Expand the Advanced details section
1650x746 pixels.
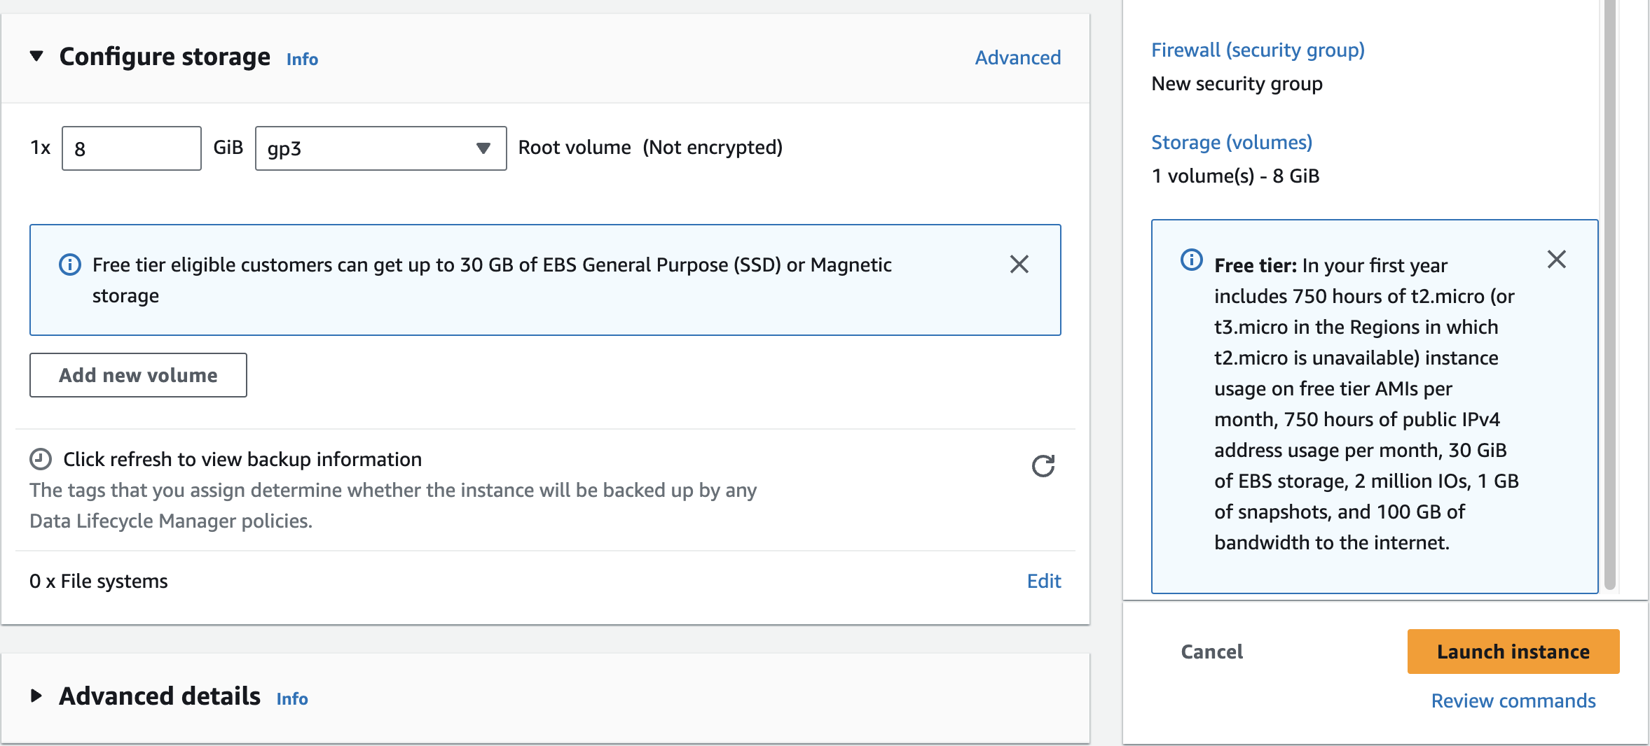click(36, 696)
